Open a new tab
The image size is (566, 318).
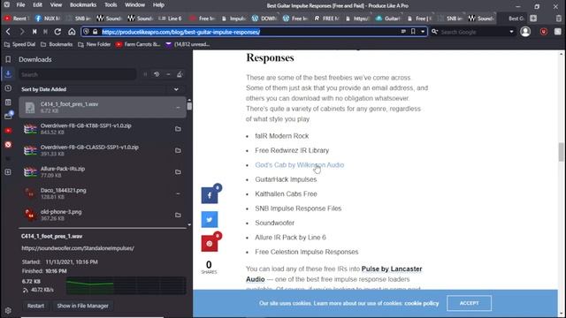click(x=533, y=18)
